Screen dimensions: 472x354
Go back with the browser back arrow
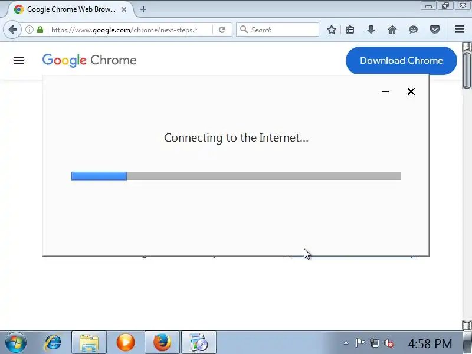click(12, 29)
